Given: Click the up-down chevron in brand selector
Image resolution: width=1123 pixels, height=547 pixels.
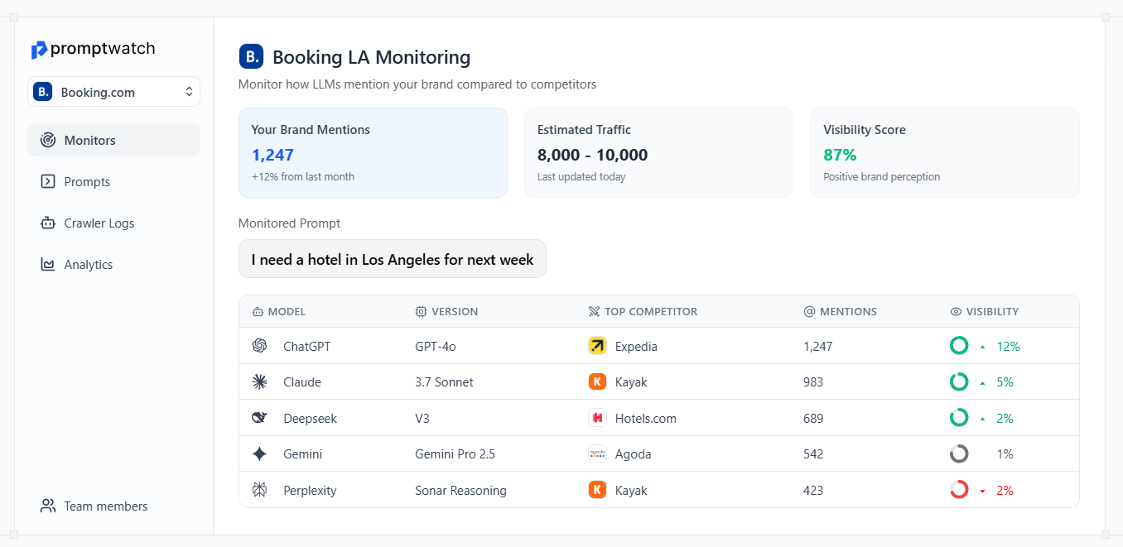Looking at the screenshot, I should tap(189, 92).
